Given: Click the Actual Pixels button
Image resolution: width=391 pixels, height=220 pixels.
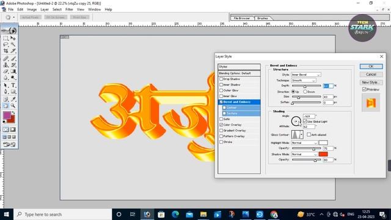Looking at the screenshot, I should click(31, 17).
